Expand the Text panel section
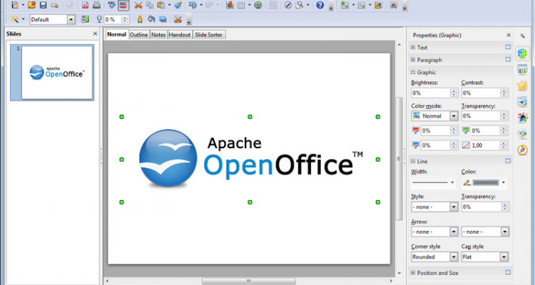The width and height of the screenshot is (535, 285). (413, 48)
